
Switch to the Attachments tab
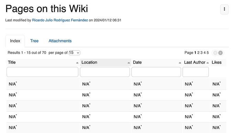[60, 41]
